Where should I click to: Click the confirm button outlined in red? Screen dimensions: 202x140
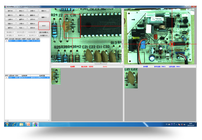[44, 26]
